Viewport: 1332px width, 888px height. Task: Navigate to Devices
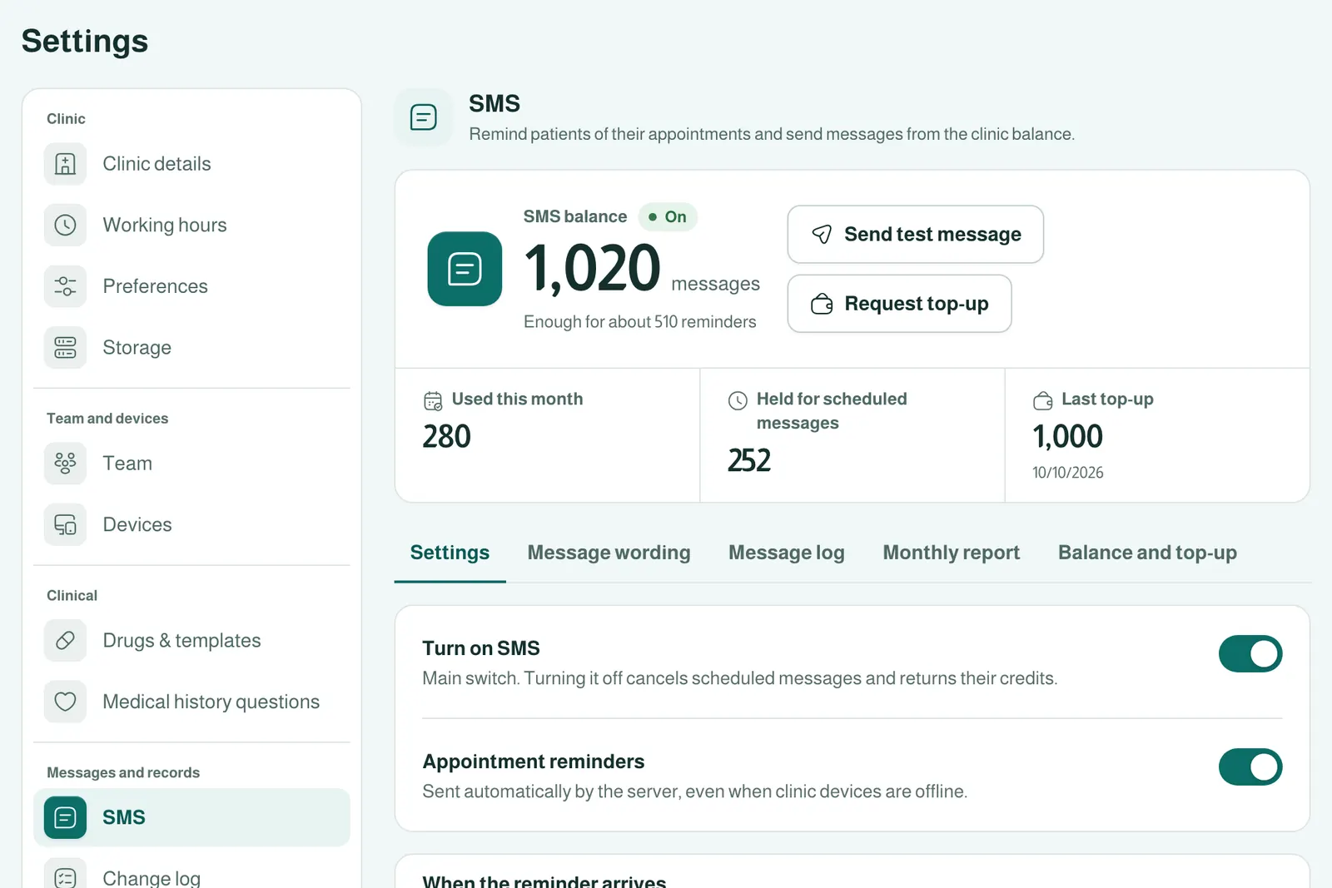click(x=191, y=524)
